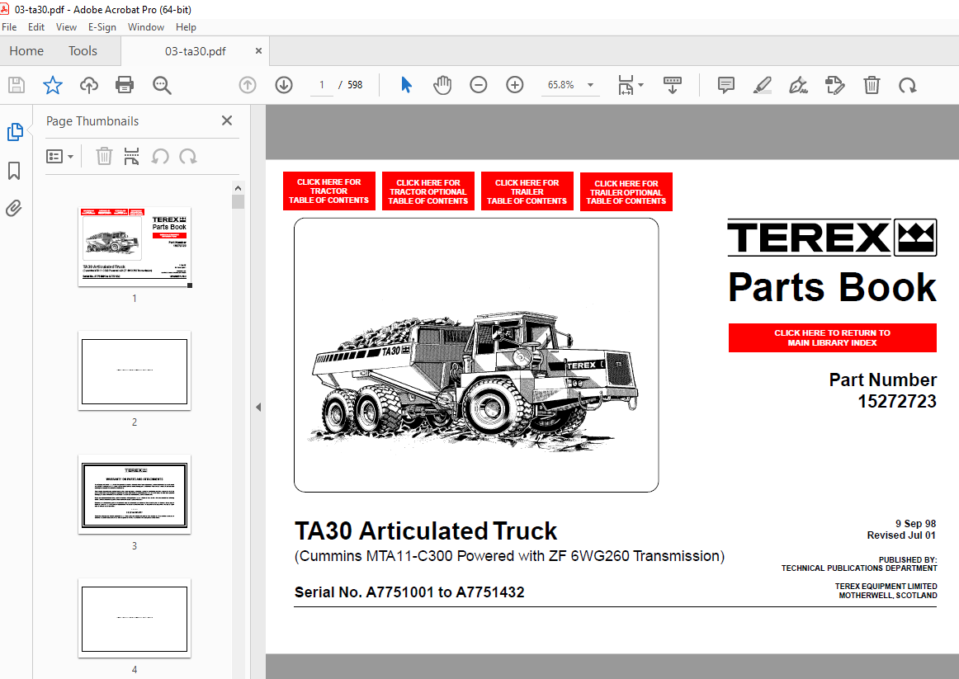
Task: Go to next page arrow icon
Action: tap(284, 85)
